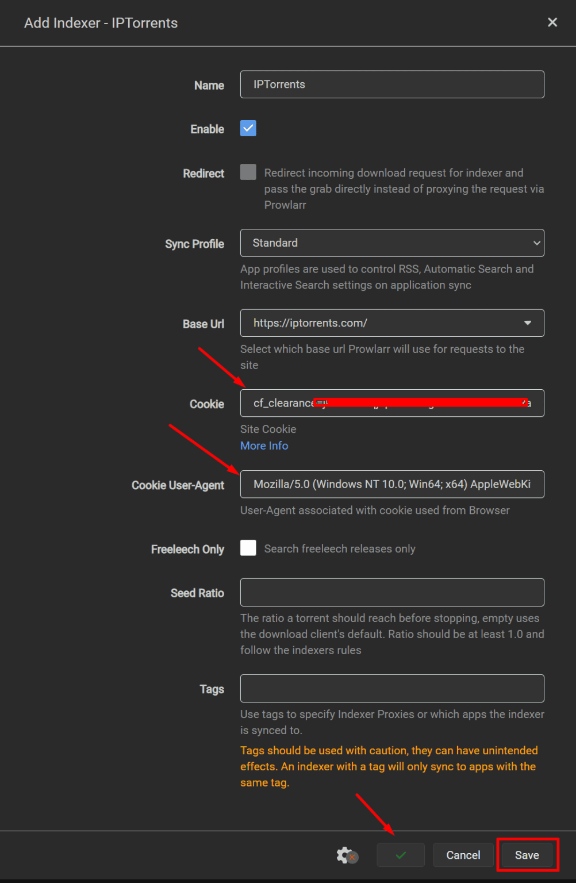The width and height of the screenshot is (576, 883).
Task: Click into the Cookie input field
Action: (392, 404)
